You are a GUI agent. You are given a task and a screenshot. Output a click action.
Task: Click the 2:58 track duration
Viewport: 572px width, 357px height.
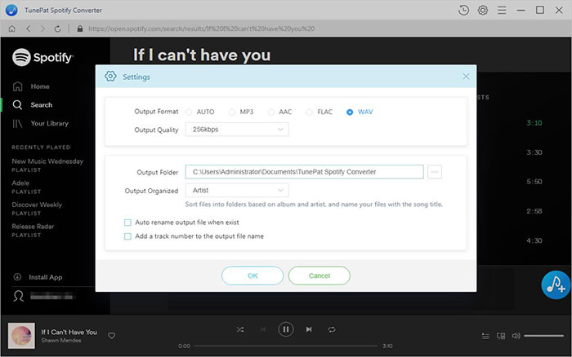534,211
